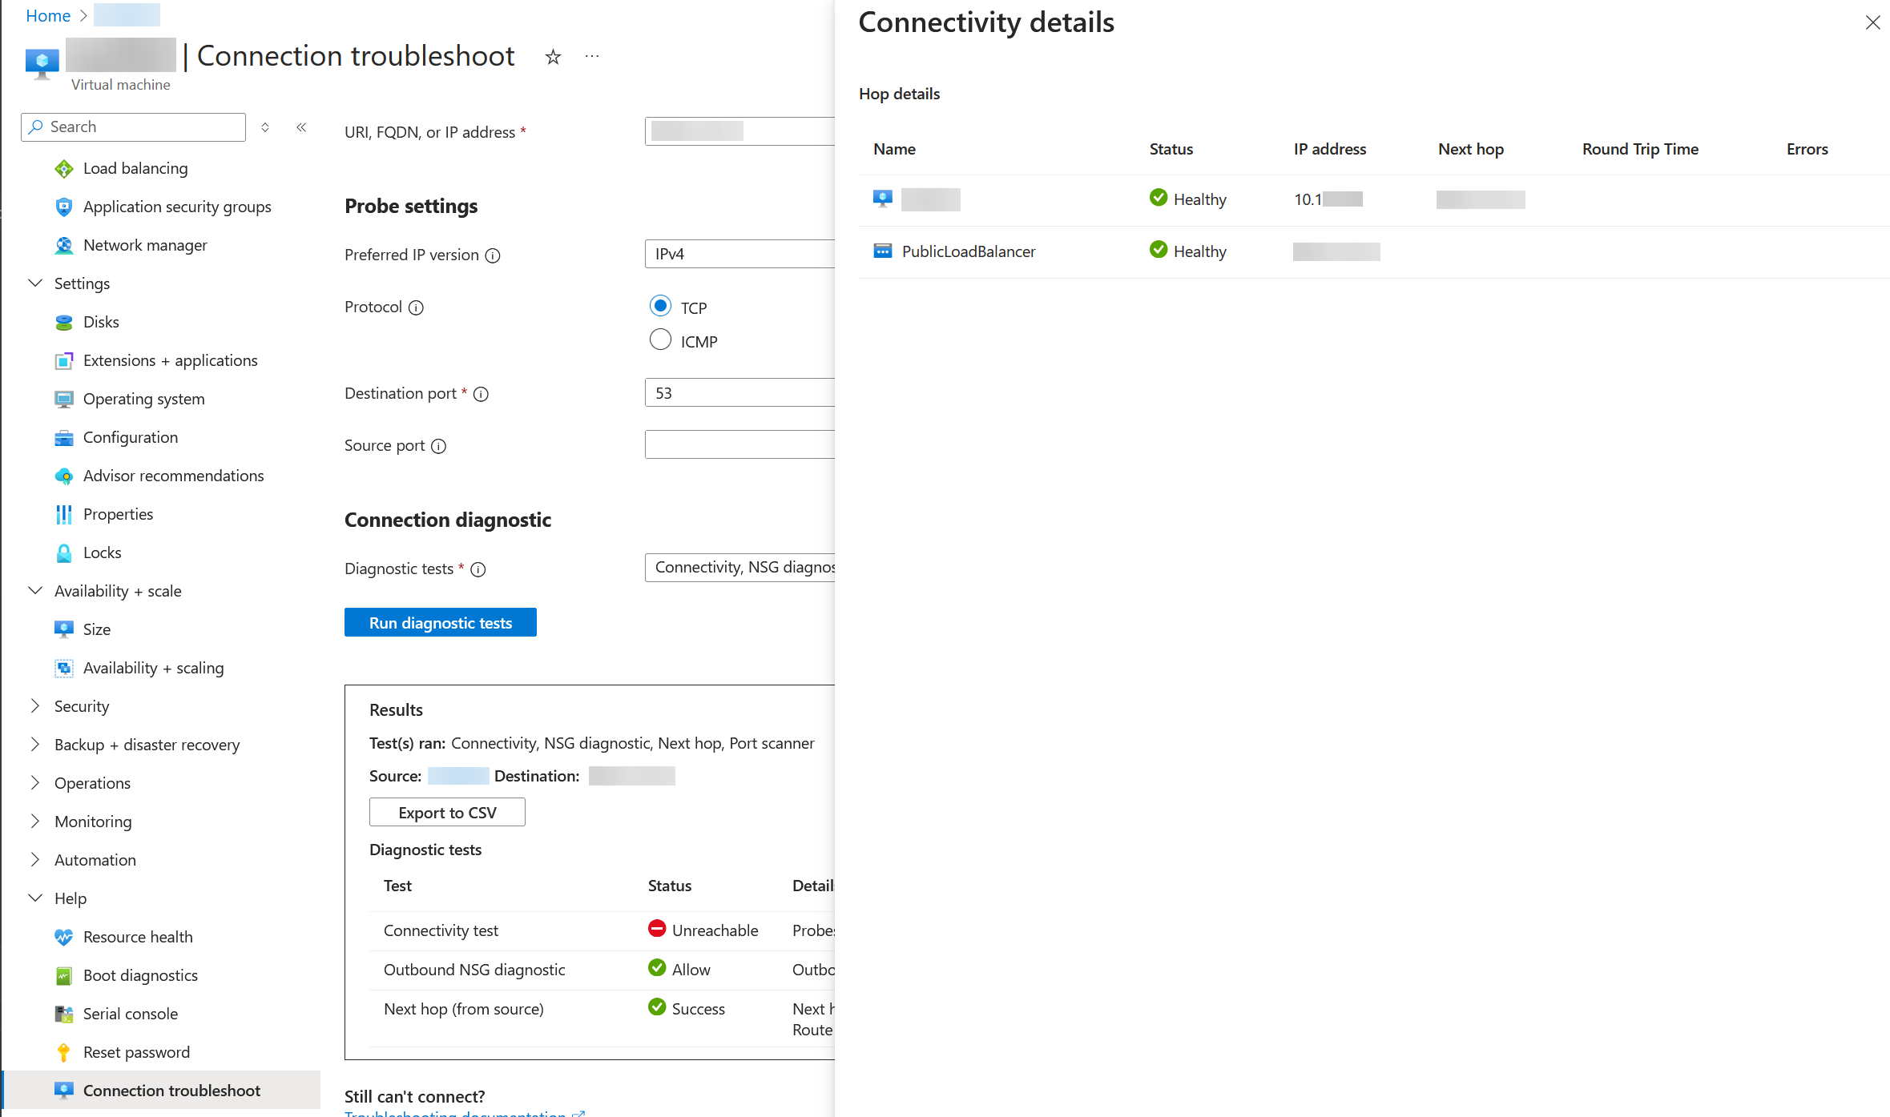Select the TCP protocol
This screenshot has height=1117, width=1890.
(659, 306)
